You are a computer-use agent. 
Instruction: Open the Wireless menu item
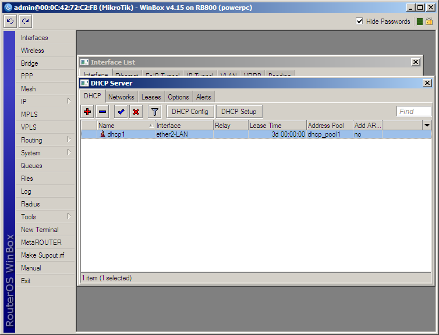[45, 51]
